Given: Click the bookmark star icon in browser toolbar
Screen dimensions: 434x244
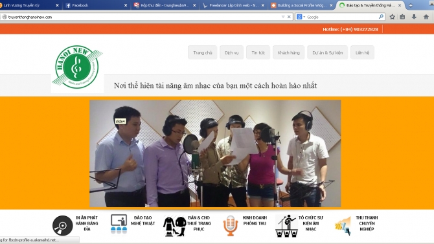Looking at the screenshot, I should click(392, 17).
